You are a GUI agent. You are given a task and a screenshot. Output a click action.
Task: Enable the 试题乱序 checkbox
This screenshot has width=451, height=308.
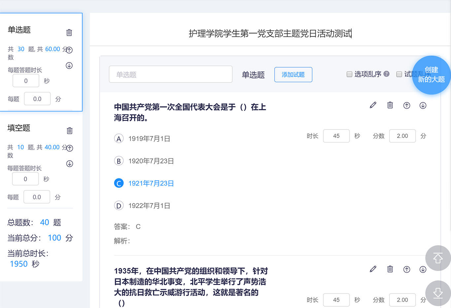(399, 74)
